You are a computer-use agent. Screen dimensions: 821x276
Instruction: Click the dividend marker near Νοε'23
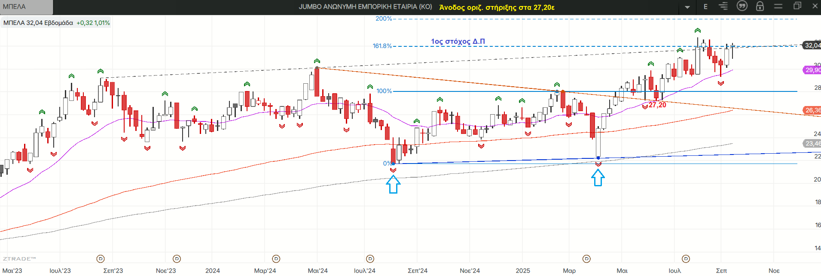tap(177, 259)
